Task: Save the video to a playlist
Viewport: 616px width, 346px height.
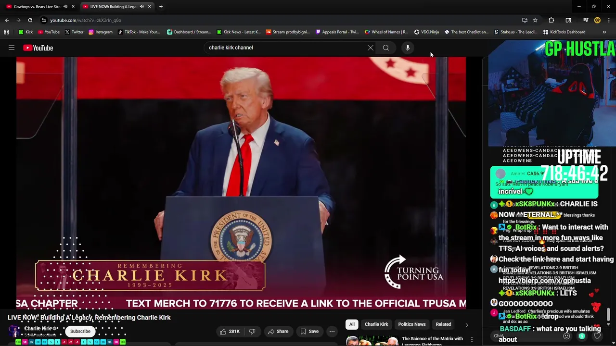Action: [309, 331]
